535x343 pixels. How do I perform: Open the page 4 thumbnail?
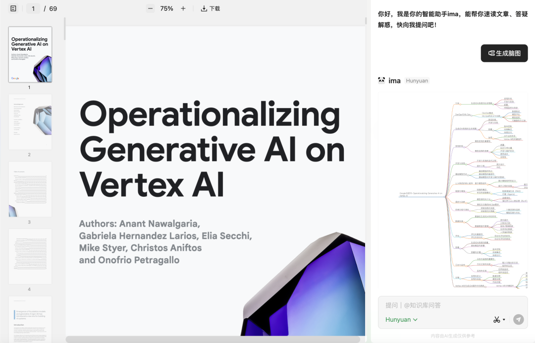[x=30, y=256]
